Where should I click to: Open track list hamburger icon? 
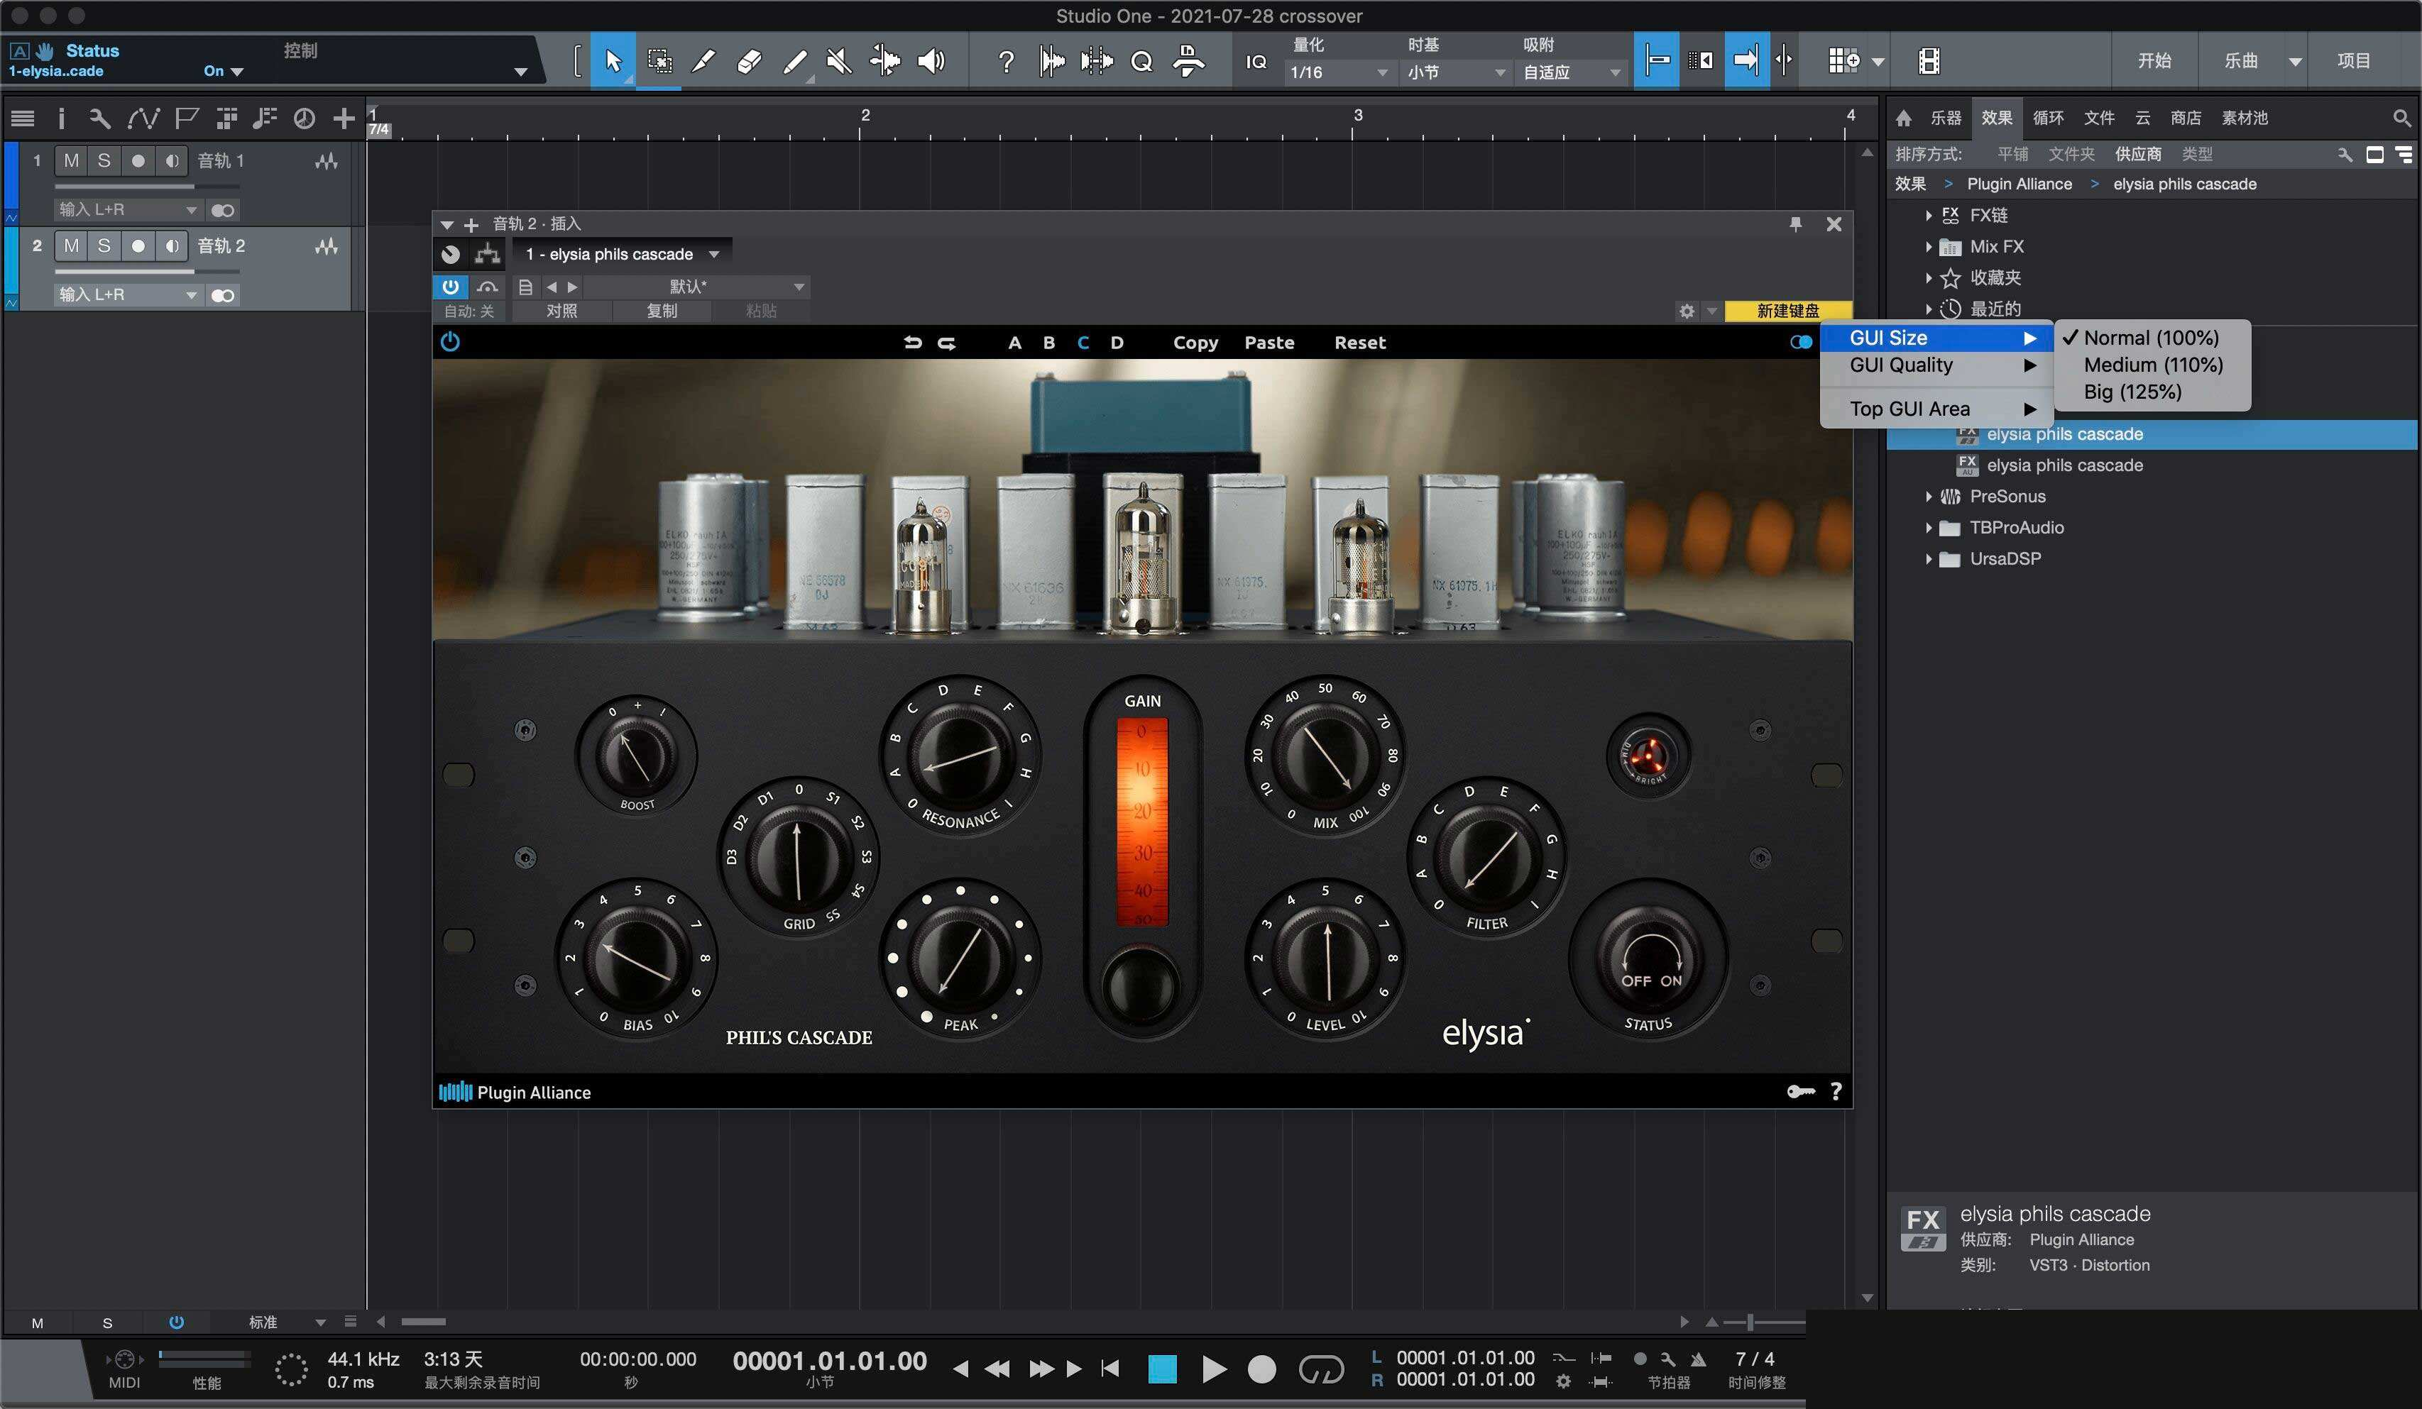22,118
